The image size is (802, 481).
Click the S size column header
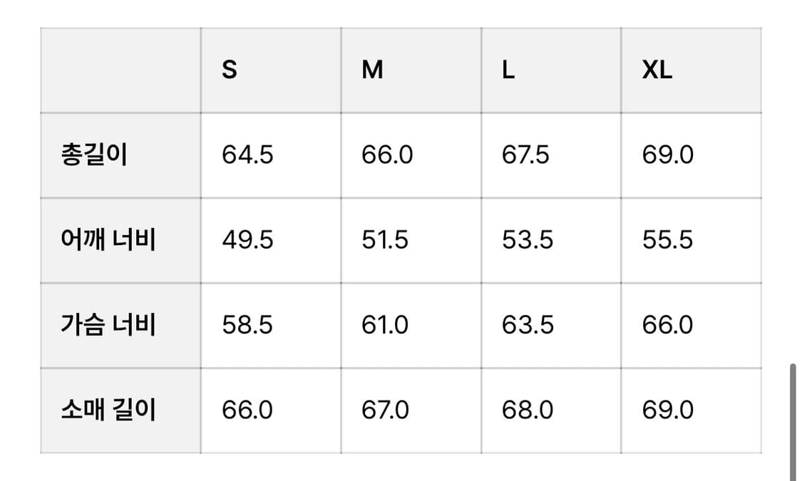tap(230, 71)
